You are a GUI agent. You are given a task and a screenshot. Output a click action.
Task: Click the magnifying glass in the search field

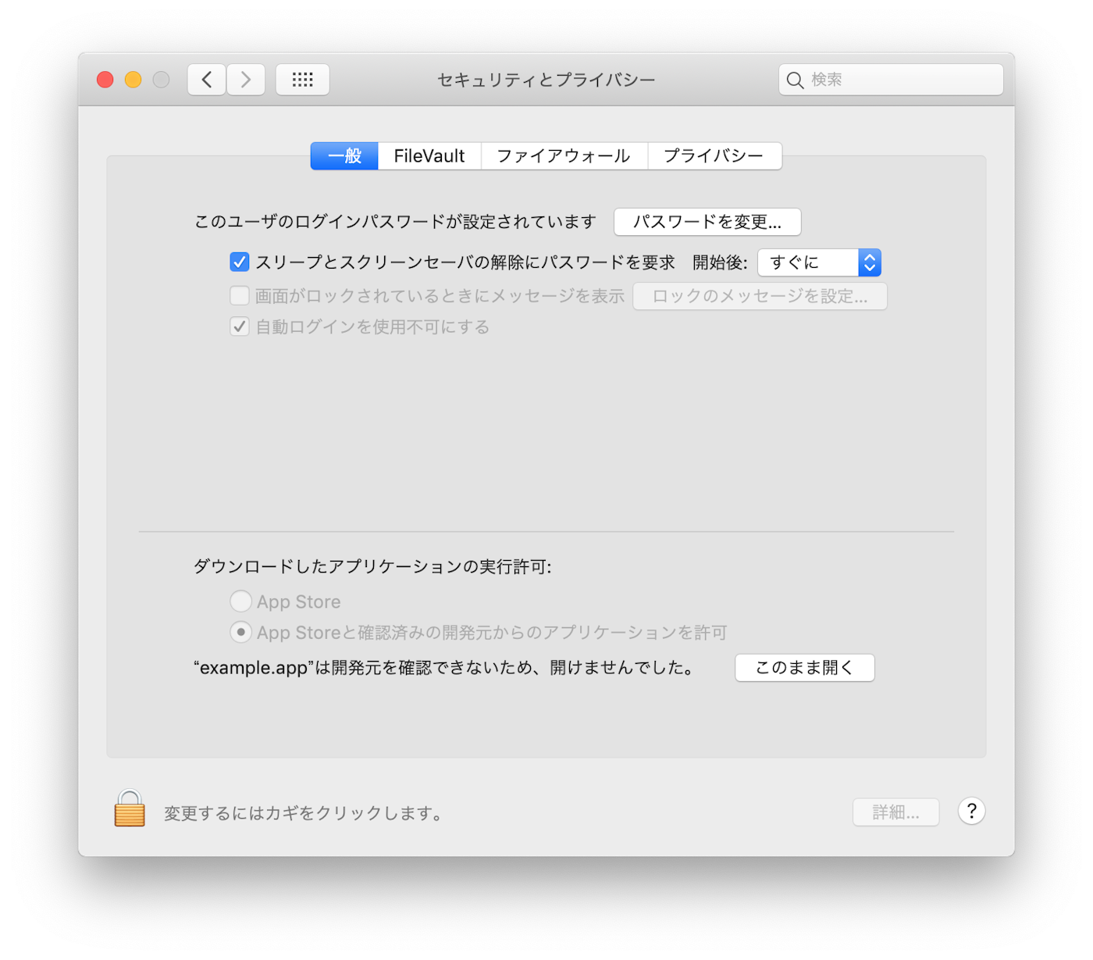[x=795, y=80]
